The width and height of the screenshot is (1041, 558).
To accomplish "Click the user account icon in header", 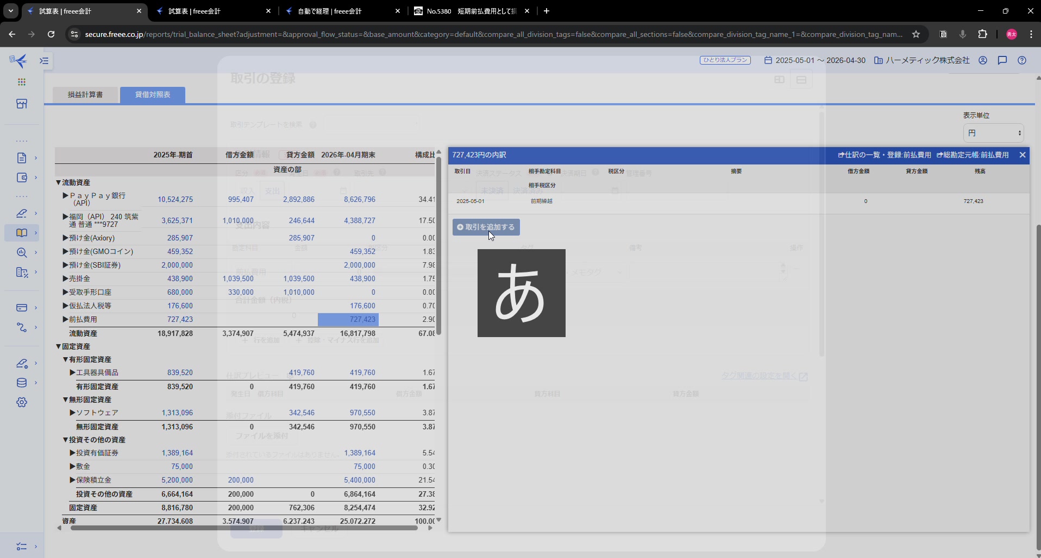I will tap(983, 60).
